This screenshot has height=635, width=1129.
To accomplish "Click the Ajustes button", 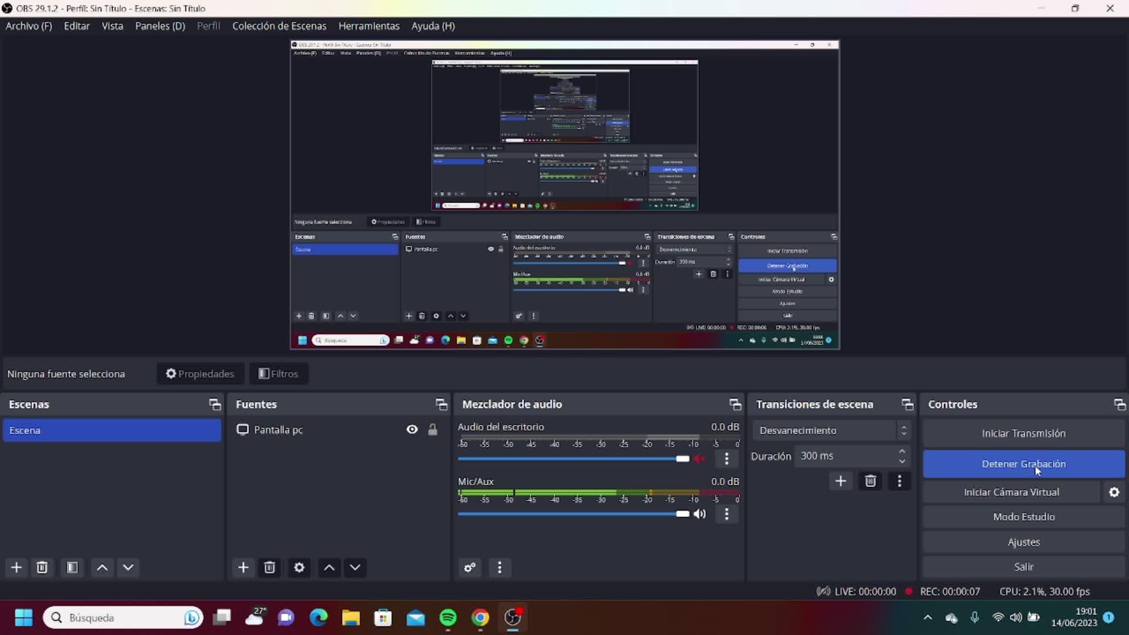I will [1023, 542].
